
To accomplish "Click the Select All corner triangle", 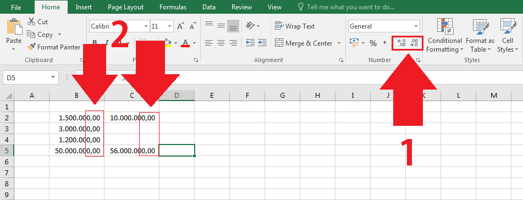I will point(8,96).
